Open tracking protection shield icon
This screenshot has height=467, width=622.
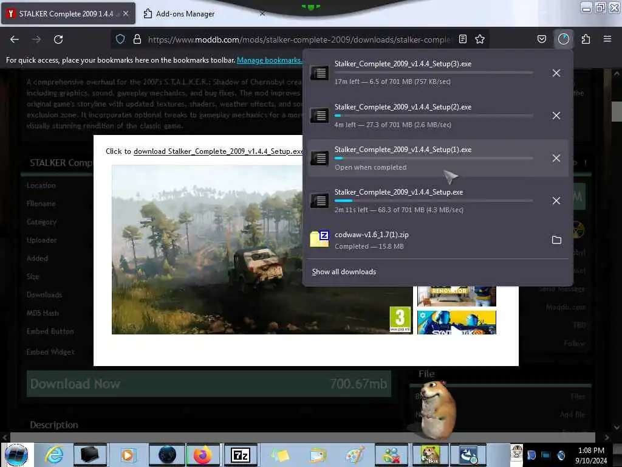click(x=120, y=39)
